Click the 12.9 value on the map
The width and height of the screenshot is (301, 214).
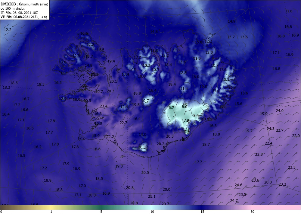(76, 56)
